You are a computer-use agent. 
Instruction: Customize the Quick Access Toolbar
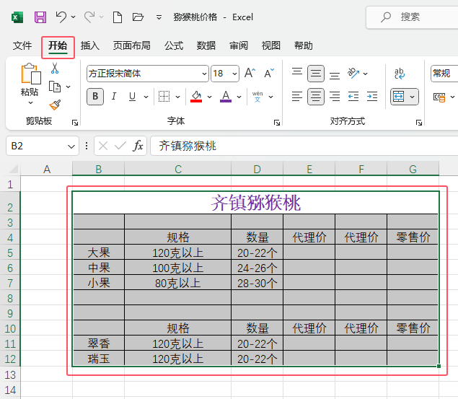(x=159, y=17)
